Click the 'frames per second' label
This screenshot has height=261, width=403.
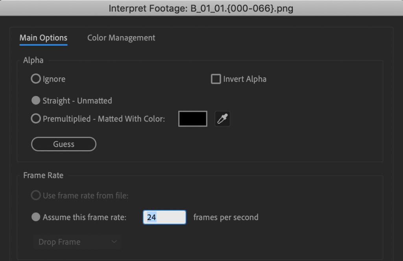(x=226, y=217)
